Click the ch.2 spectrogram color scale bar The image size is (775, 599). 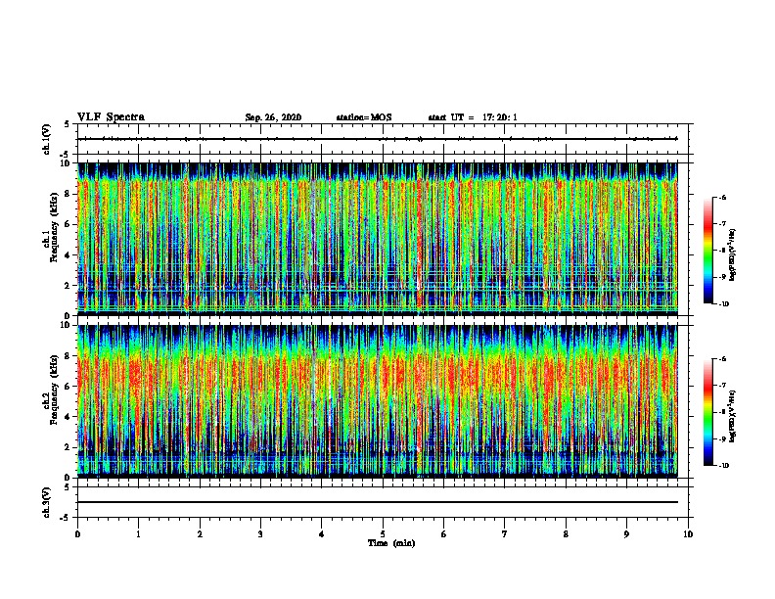point(708,412)
